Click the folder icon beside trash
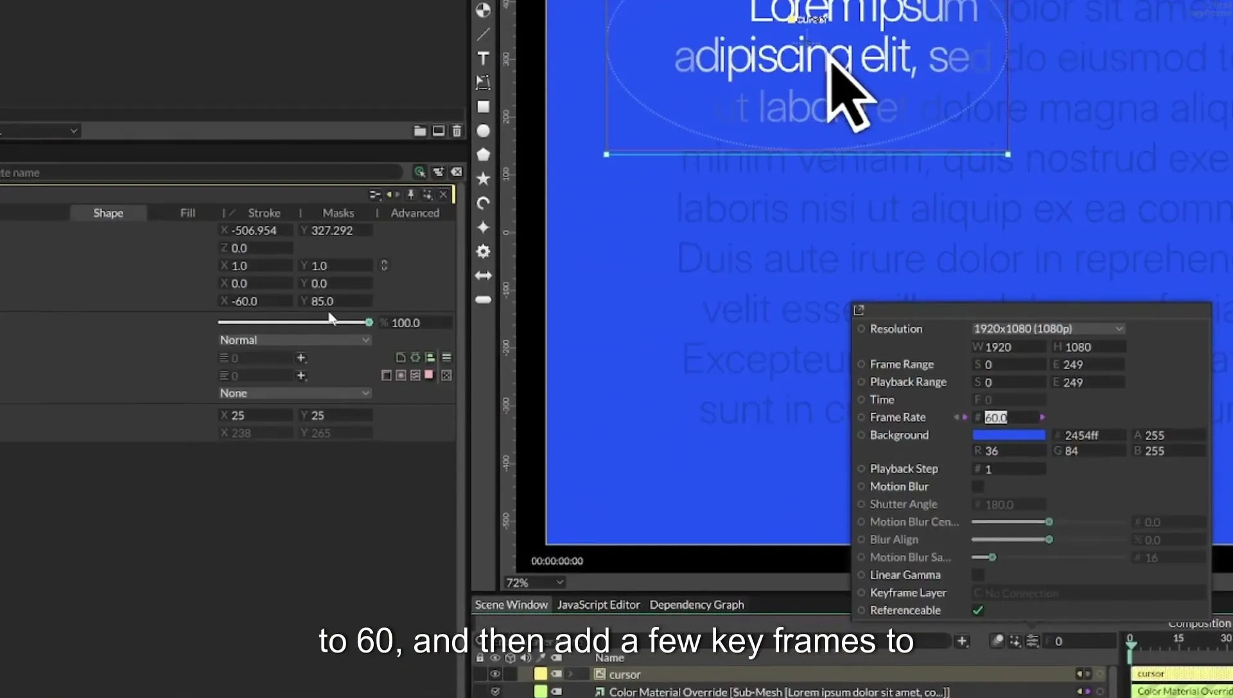The image size is (1233, 698). pos(419,131)
